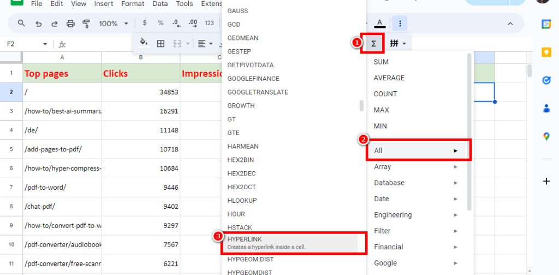
Task: Click the sigma Functions button
Action: [x=373, y=44]
